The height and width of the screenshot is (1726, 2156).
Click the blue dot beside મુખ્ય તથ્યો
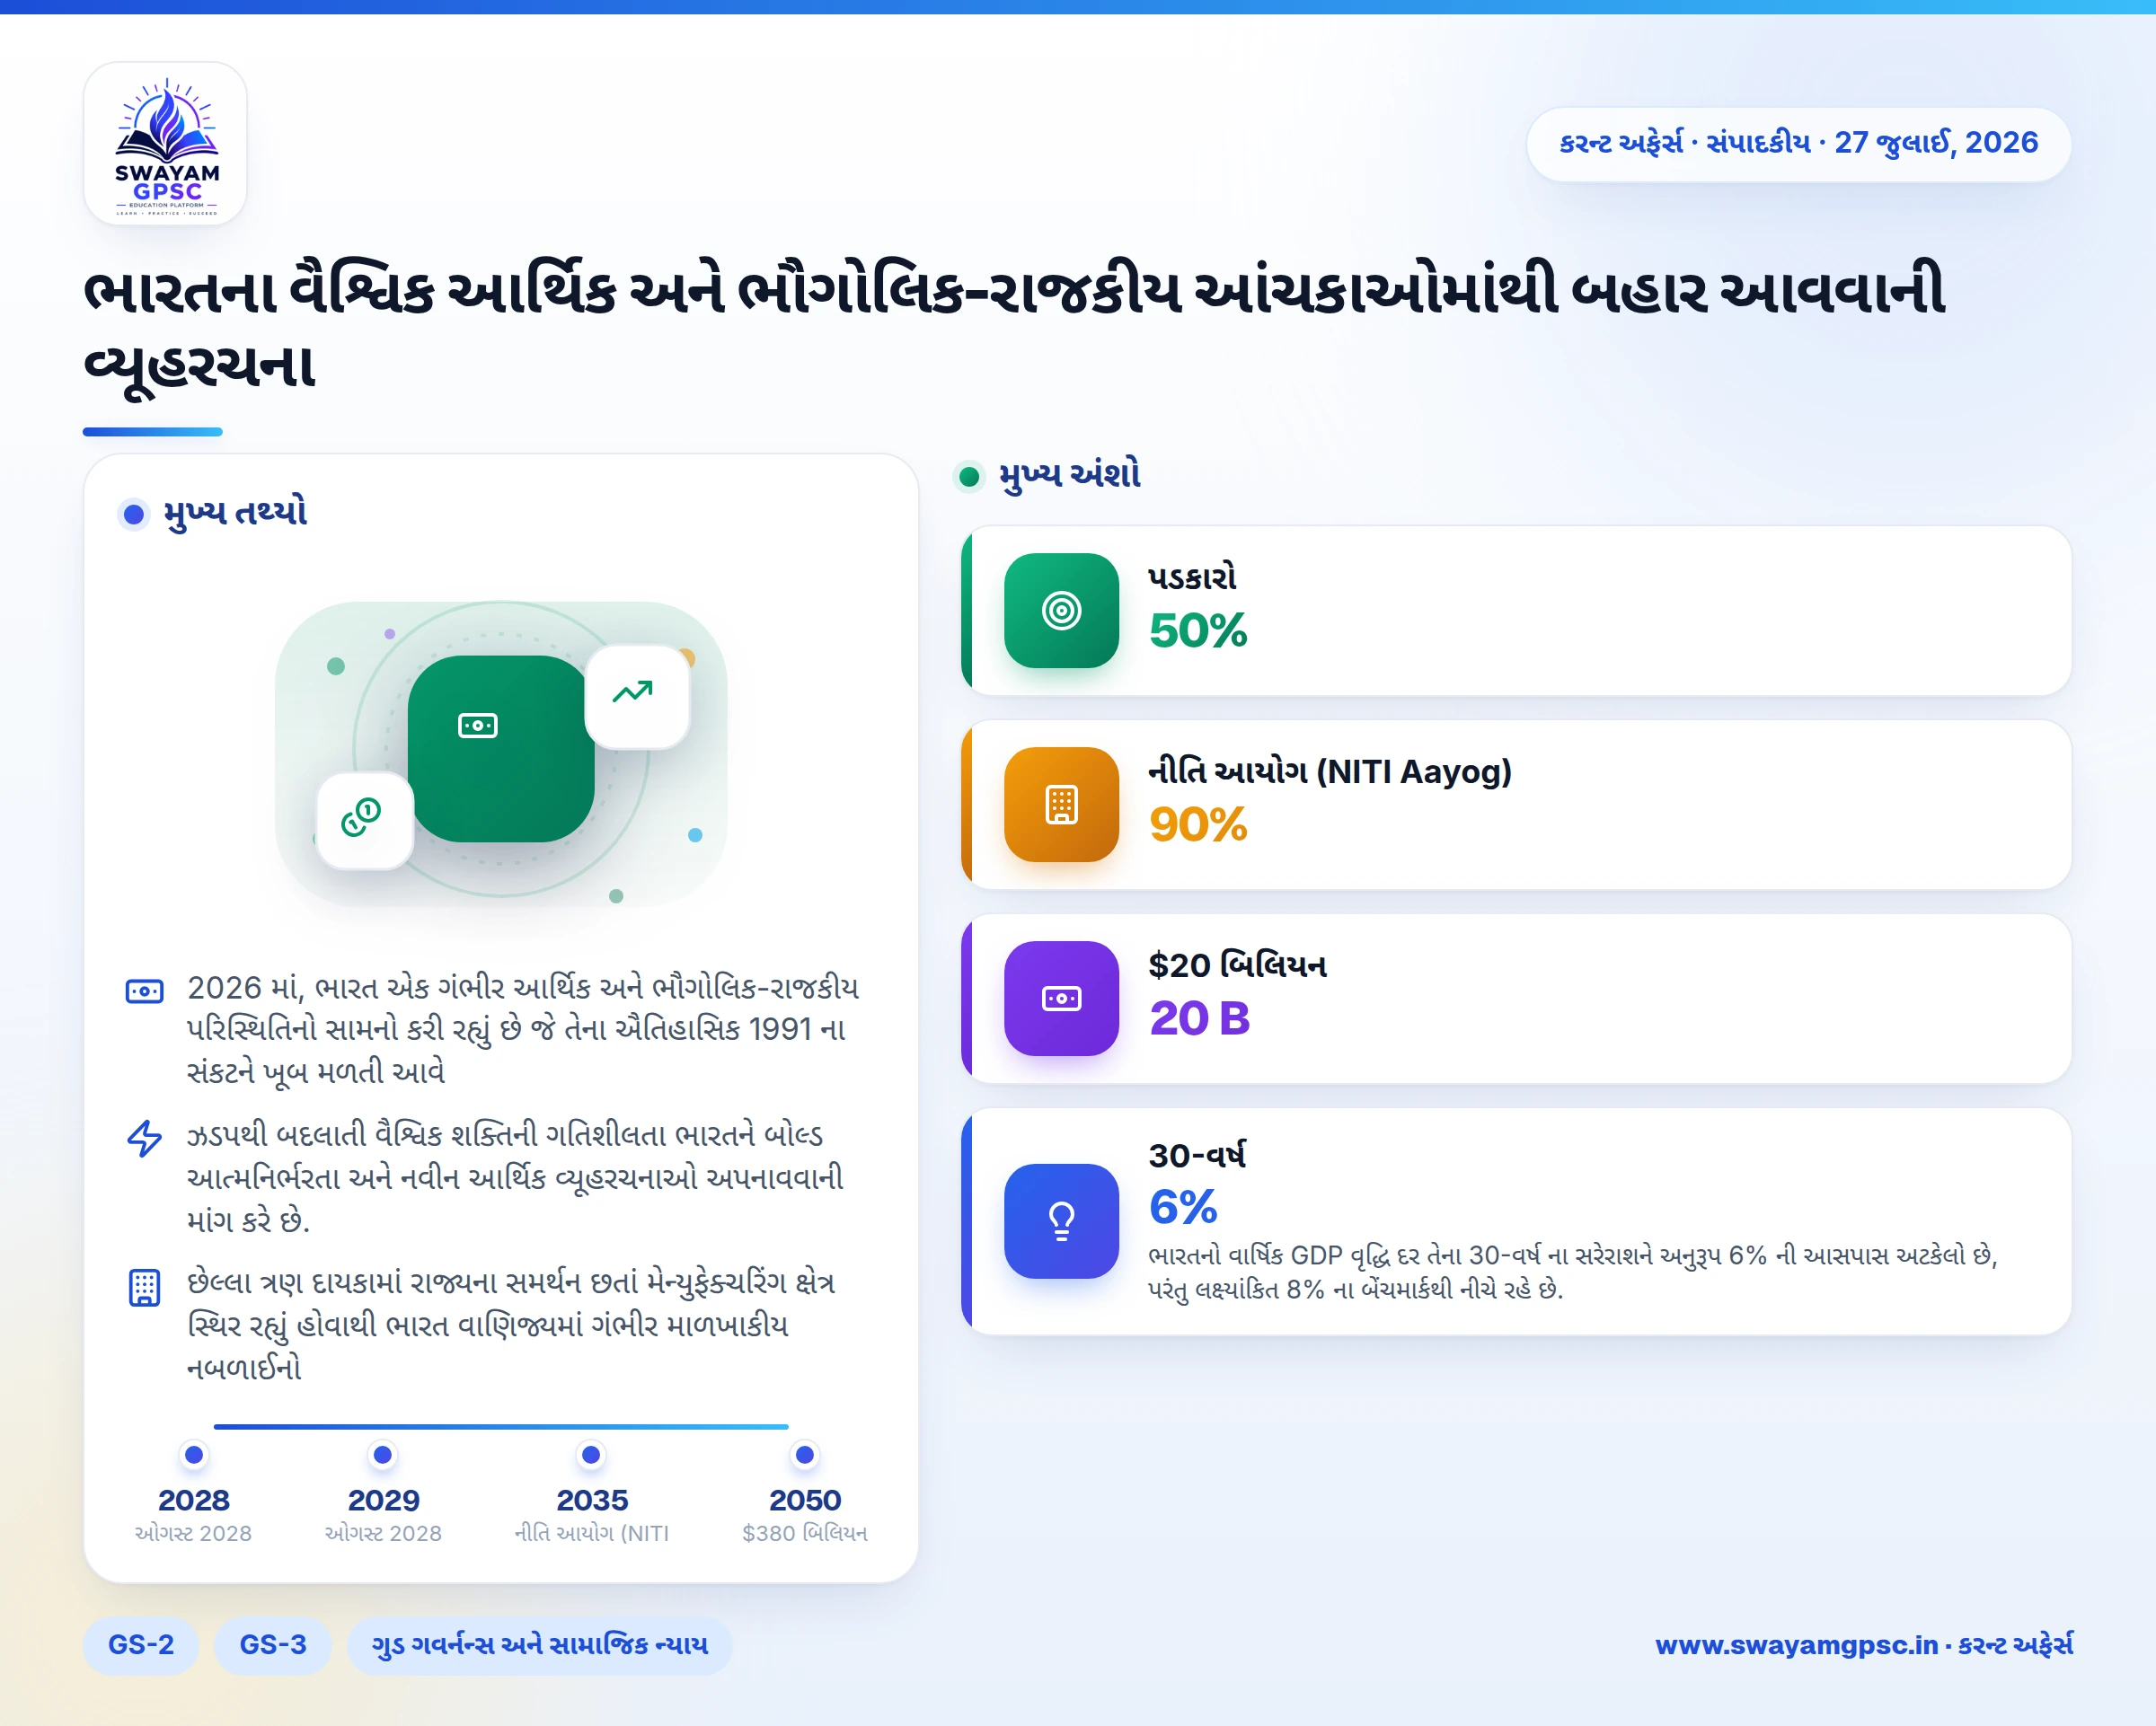tap(133, 515)
